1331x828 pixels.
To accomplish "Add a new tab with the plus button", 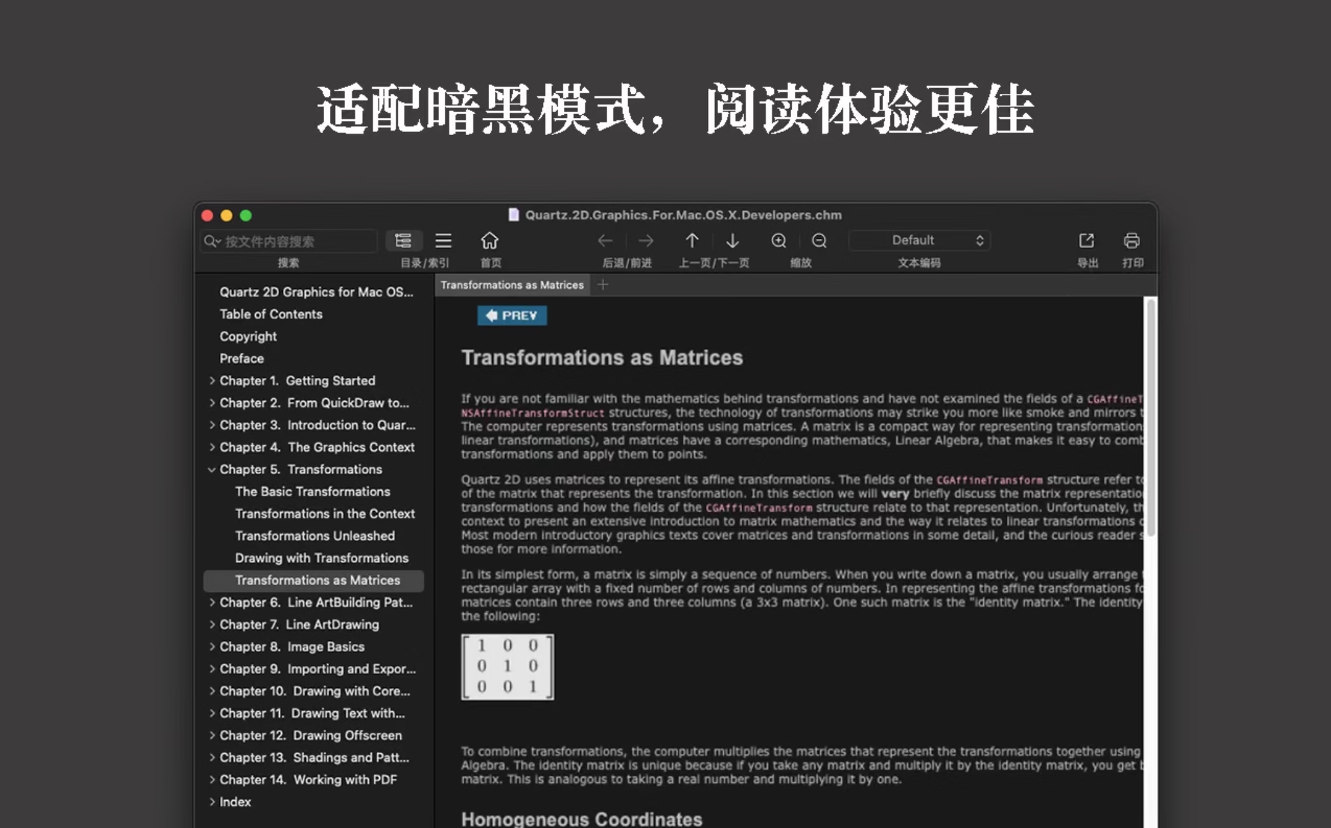I will (603, 285).
